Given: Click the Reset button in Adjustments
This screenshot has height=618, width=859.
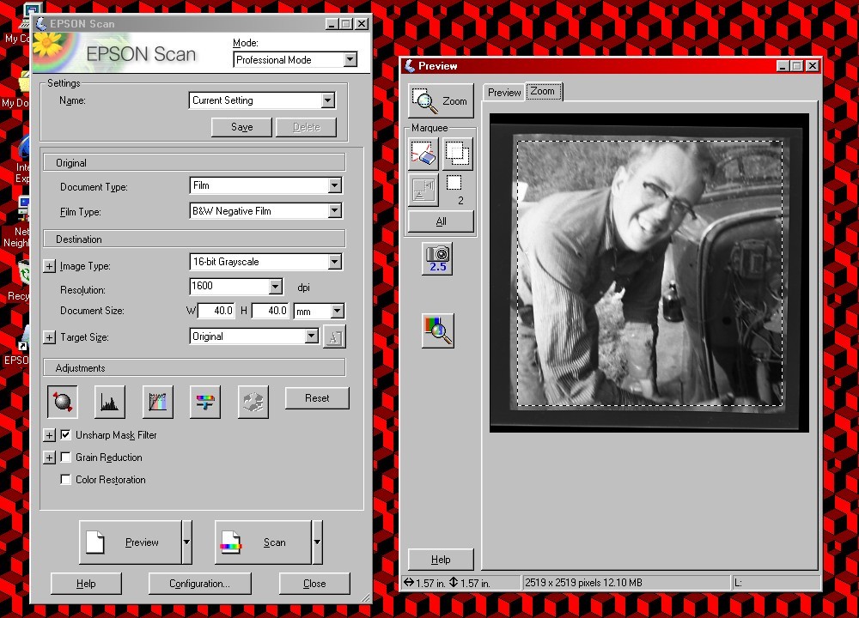Looking at the screenshot, I should 317,398.
